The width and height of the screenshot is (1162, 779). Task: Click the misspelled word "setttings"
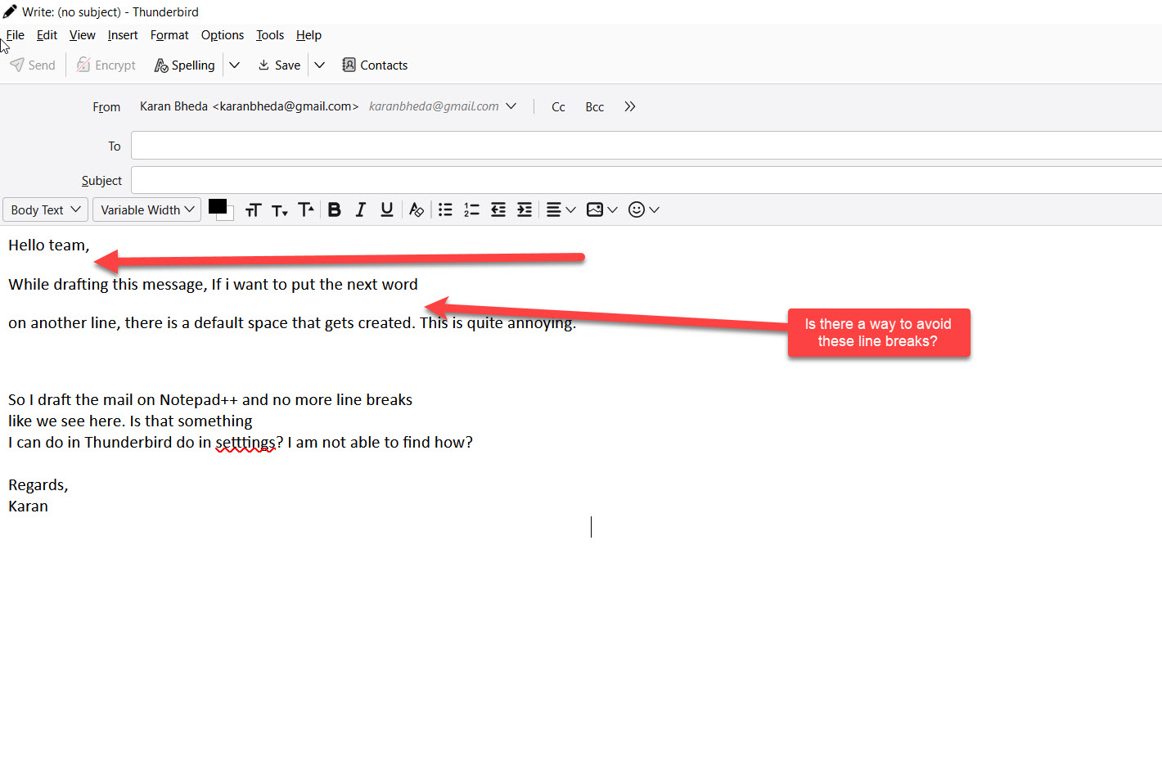(245, 443)
